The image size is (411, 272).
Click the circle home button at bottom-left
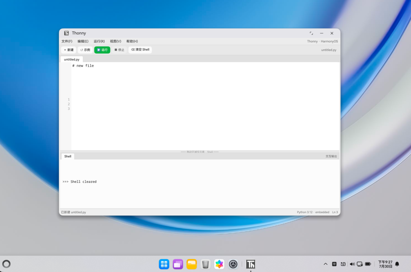(6, 264)
